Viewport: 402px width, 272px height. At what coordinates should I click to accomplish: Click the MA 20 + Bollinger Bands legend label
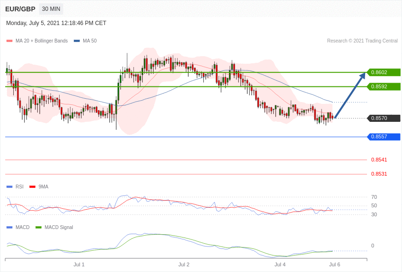(42, 41)
